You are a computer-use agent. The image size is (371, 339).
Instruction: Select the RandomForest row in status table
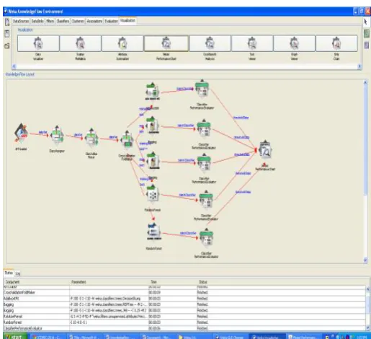(x=184, y=322)
